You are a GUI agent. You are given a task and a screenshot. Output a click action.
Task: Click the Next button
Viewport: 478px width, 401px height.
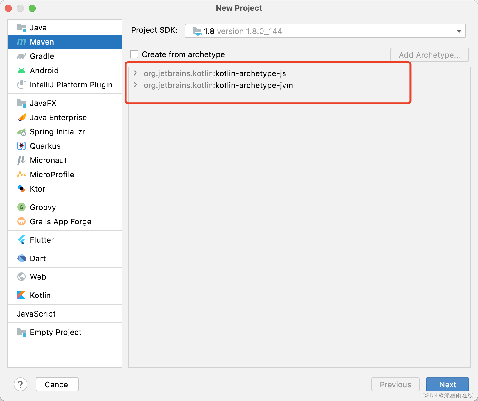pyautogui.click(x=447, y=385)
